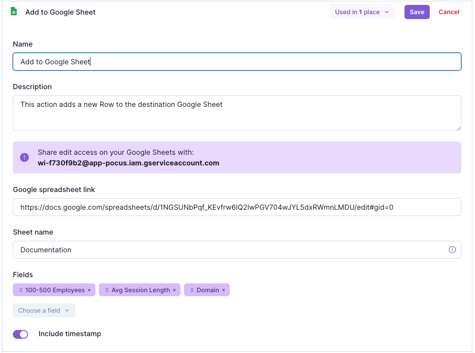Remove the Domain field chip

click(x=224, y=290)
